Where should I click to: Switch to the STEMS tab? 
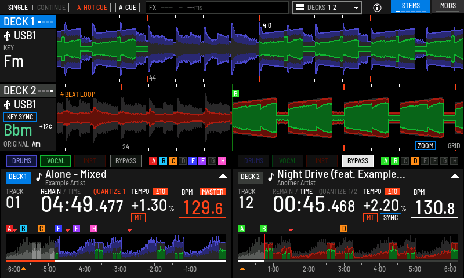411,6
